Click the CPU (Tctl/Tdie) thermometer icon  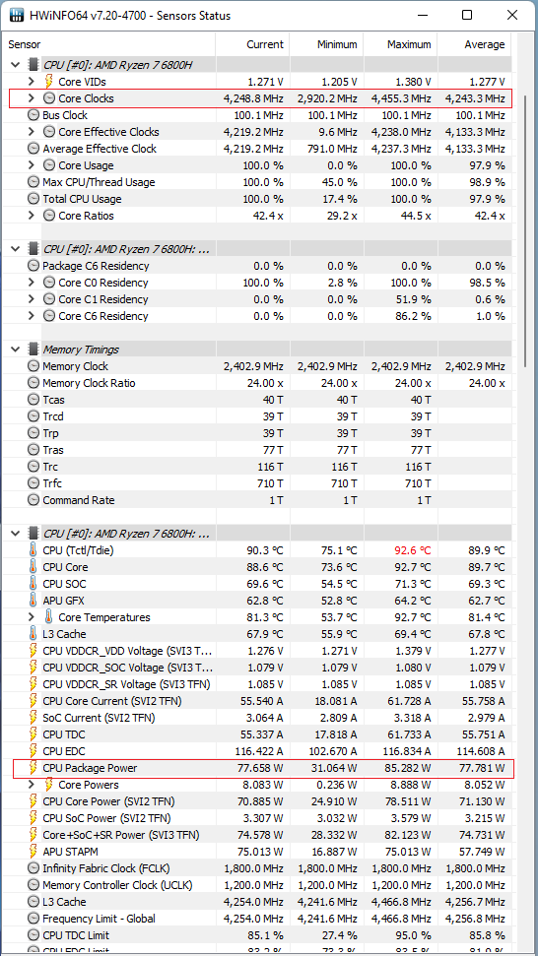click(x=33, y=550)
